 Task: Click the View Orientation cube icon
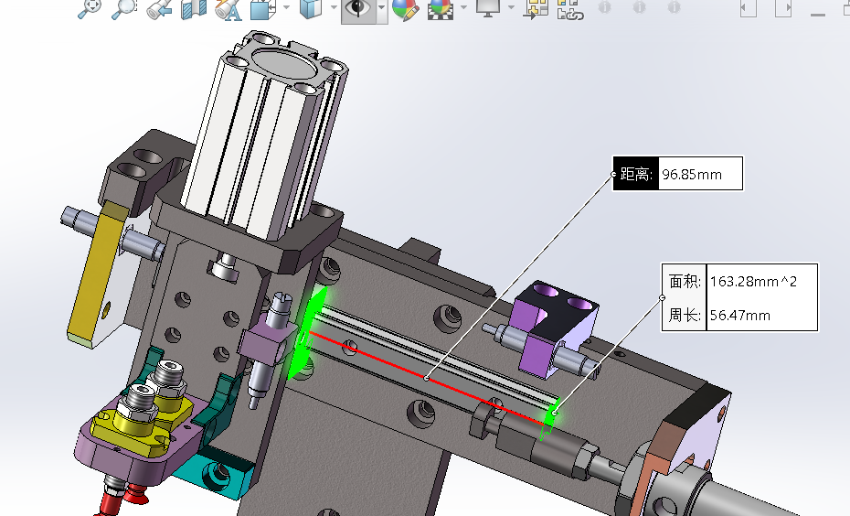pos(263,8)
